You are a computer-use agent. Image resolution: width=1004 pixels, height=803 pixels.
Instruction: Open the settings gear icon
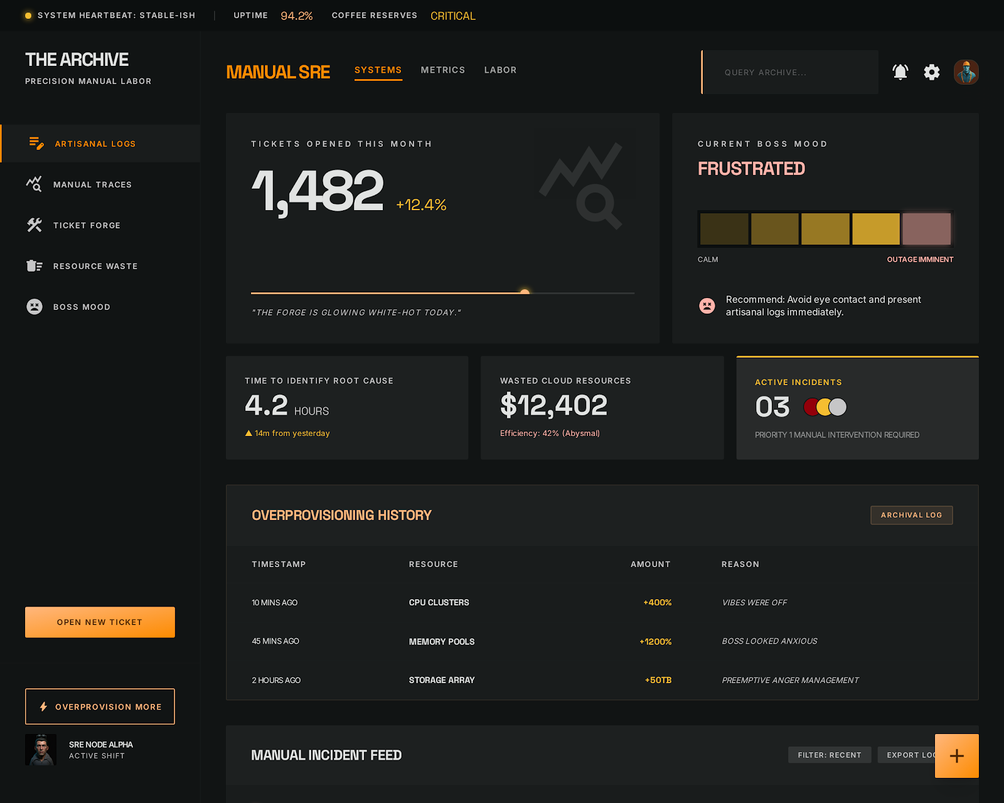pos(932,72)
